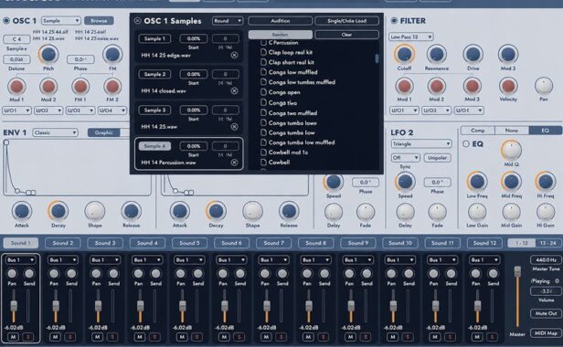Click the Audition button

(280, 21)
